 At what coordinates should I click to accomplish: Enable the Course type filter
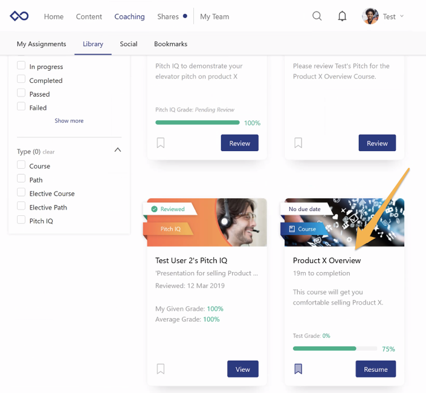[x=21, y=164]
